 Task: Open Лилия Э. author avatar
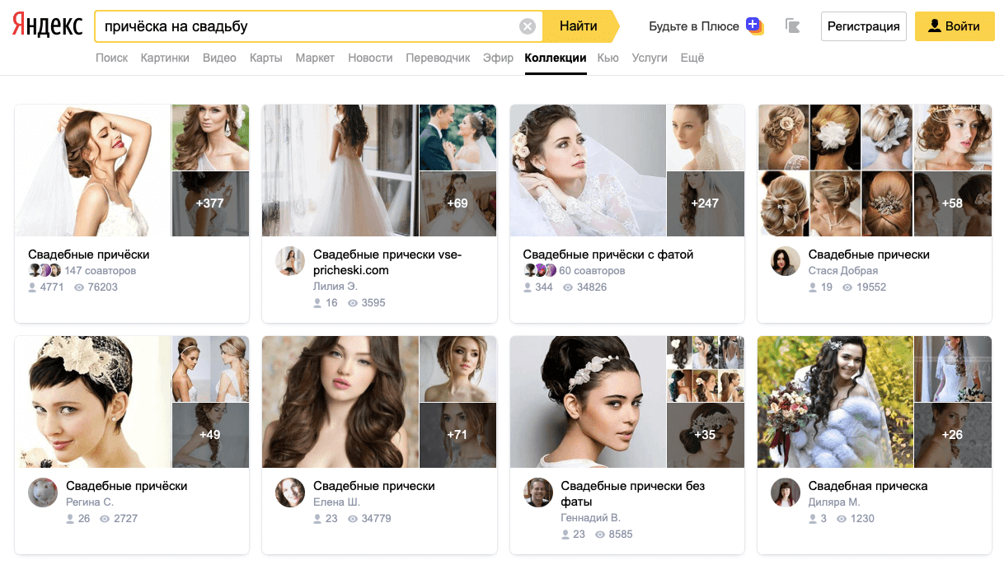[x=290, y=261]
